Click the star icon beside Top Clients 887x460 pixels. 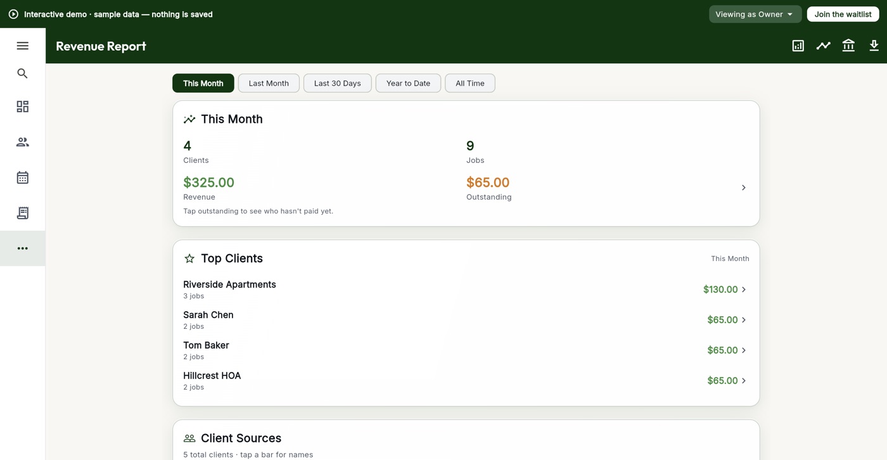pyautogui.click(x=189, y=259)
